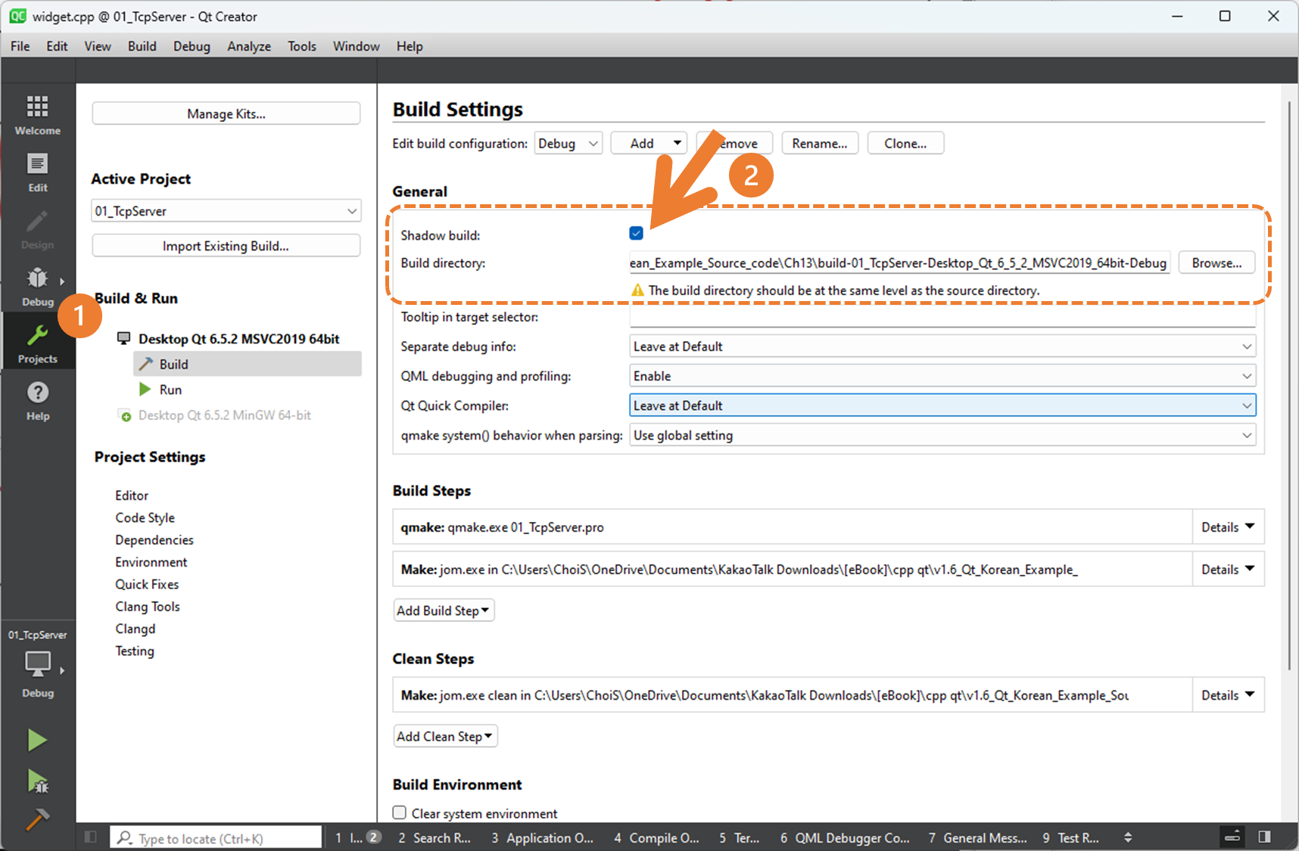Screen dimensions: 1299x851
Task: Open the Analyze menu
Action: [x=249, y=46]
